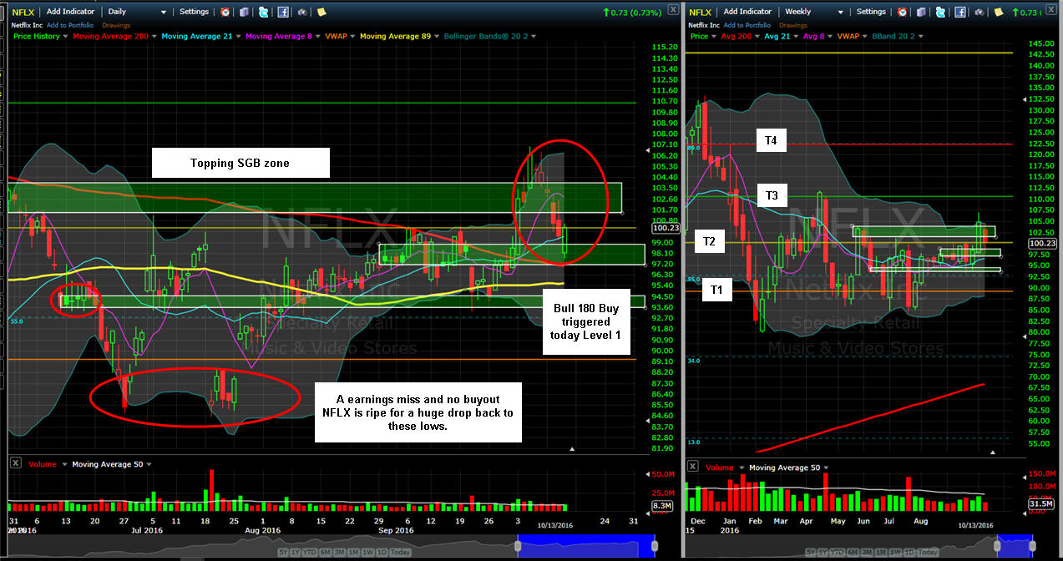The width and height of the screenshot is (1063, 561).
Task: Open the alert clock icon in Weekly chart
Action: click(902, 12)
